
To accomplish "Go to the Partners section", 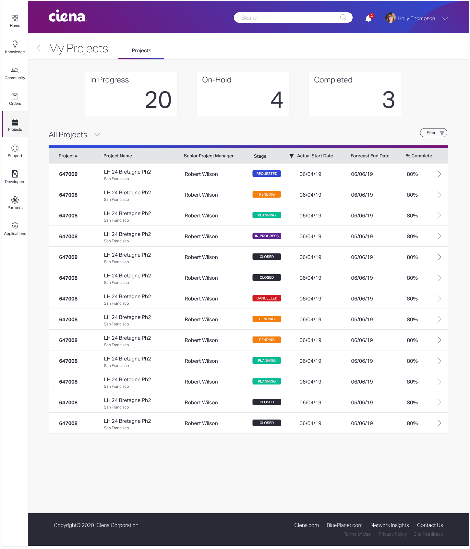I will 15,203.
